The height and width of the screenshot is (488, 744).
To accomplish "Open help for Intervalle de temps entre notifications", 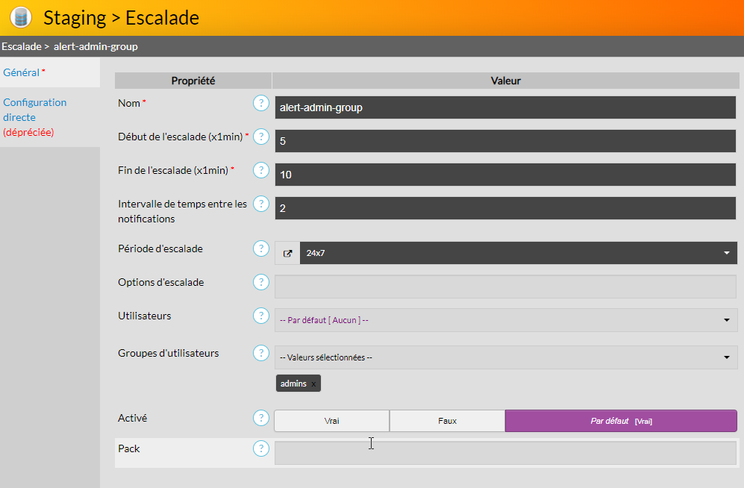I will [260, 204].
